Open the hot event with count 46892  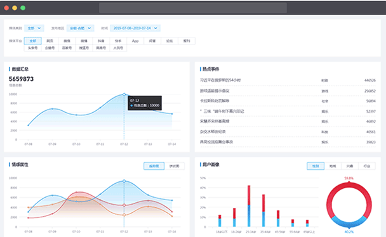[x=288, y=121]
